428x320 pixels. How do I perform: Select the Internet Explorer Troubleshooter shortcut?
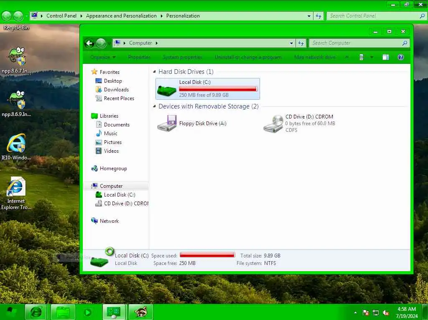coord(16,193)
